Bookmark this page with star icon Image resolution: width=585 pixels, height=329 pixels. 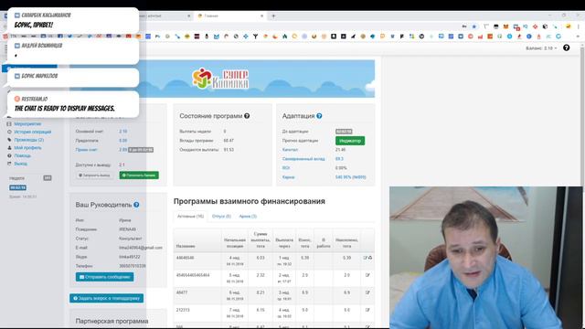tap(474, 27)
